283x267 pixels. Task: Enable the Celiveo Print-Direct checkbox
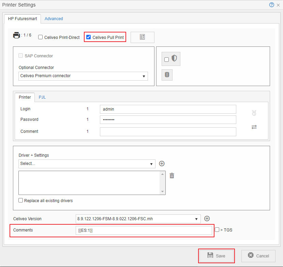[x=40, y=37]
